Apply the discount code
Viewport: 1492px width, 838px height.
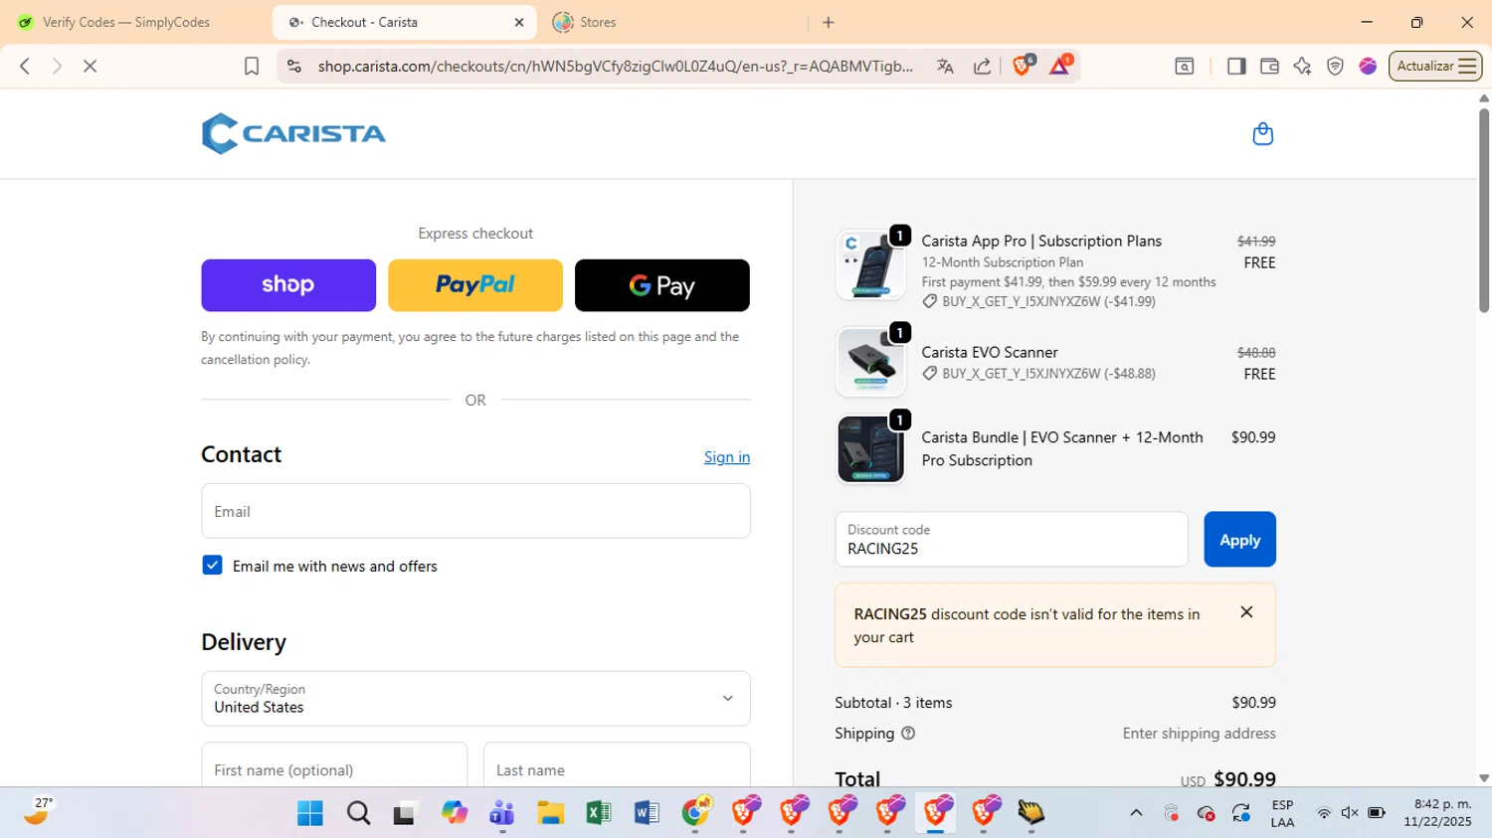pyautogui.click(x=1239, y=540)
